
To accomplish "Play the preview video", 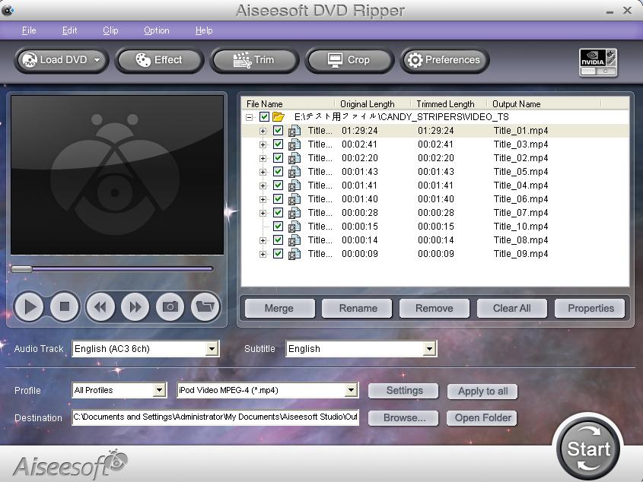I will pyautogui.click(x=29, y=306).
